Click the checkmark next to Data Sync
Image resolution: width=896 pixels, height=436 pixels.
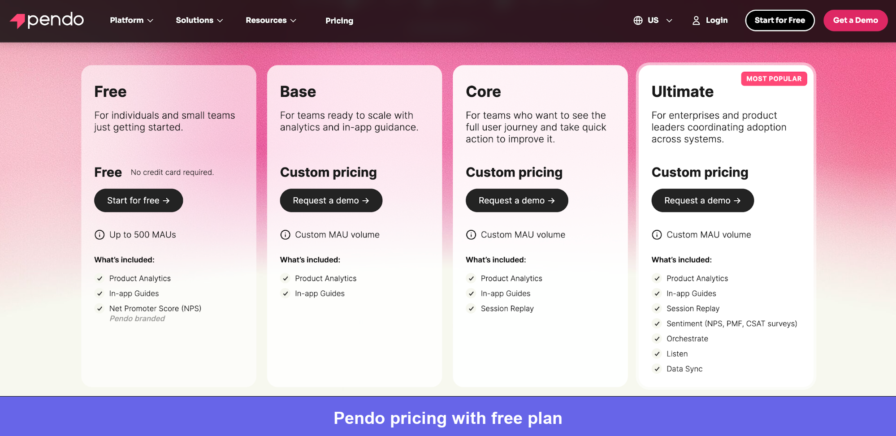pyautogui.click(x=657, y=369)
